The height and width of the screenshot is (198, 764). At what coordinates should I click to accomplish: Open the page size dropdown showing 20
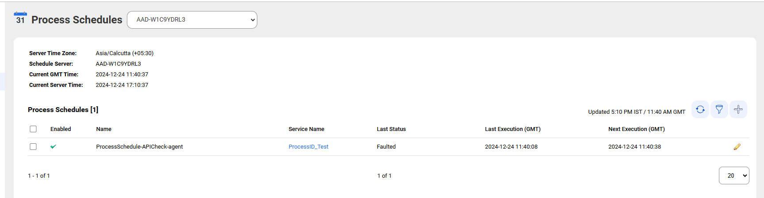[x=734, y=176]
